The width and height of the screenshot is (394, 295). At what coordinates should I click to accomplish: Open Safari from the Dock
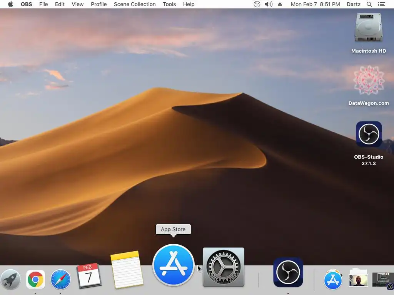click(x=60, y=279)
